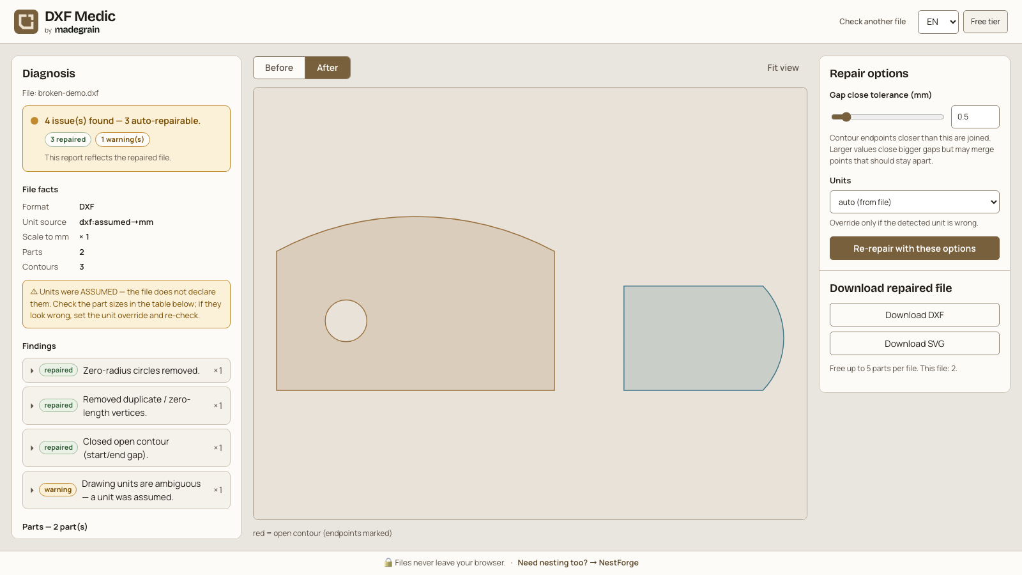This screenshot has height=575, width=1022.
Task: Click the orange status dot in the diagnosis box
Action: pos(34,121)
